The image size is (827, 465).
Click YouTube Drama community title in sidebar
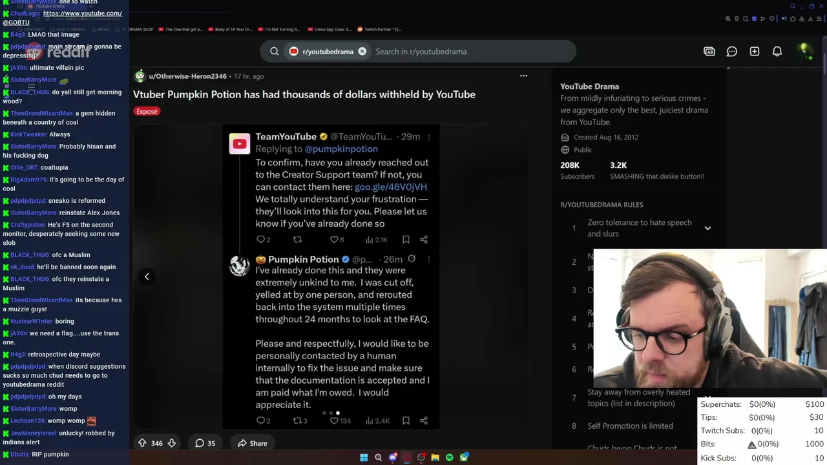589,86
